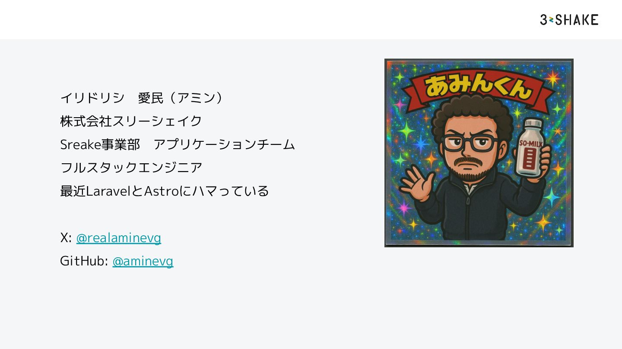Click the あみんくん sticker avatar image
The height and width of the screenshot is (349, 622).
[x=479, y=153]
